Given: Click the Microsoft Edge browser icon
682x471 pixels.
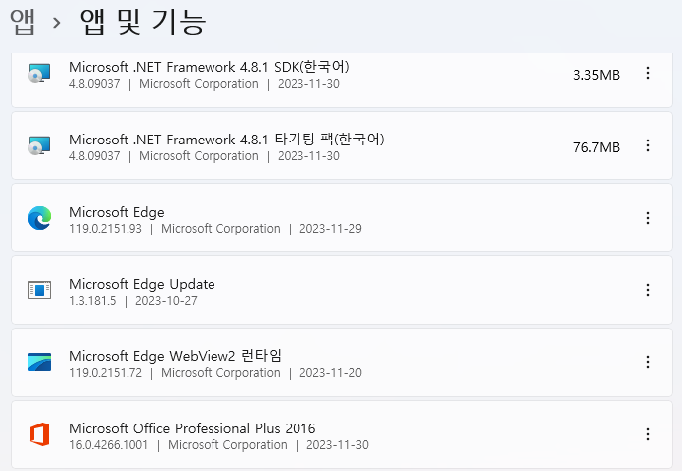Looking at the screenshot, I should point(40,218).
